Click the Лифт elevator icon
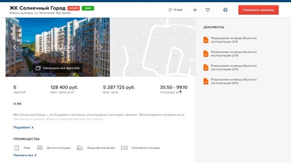Screen dimensions: 291x163 coord(16,148)
